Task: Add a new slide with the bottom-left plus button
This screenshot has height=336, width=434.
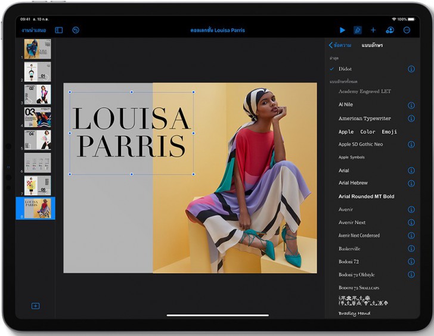Action: [35, 306]
